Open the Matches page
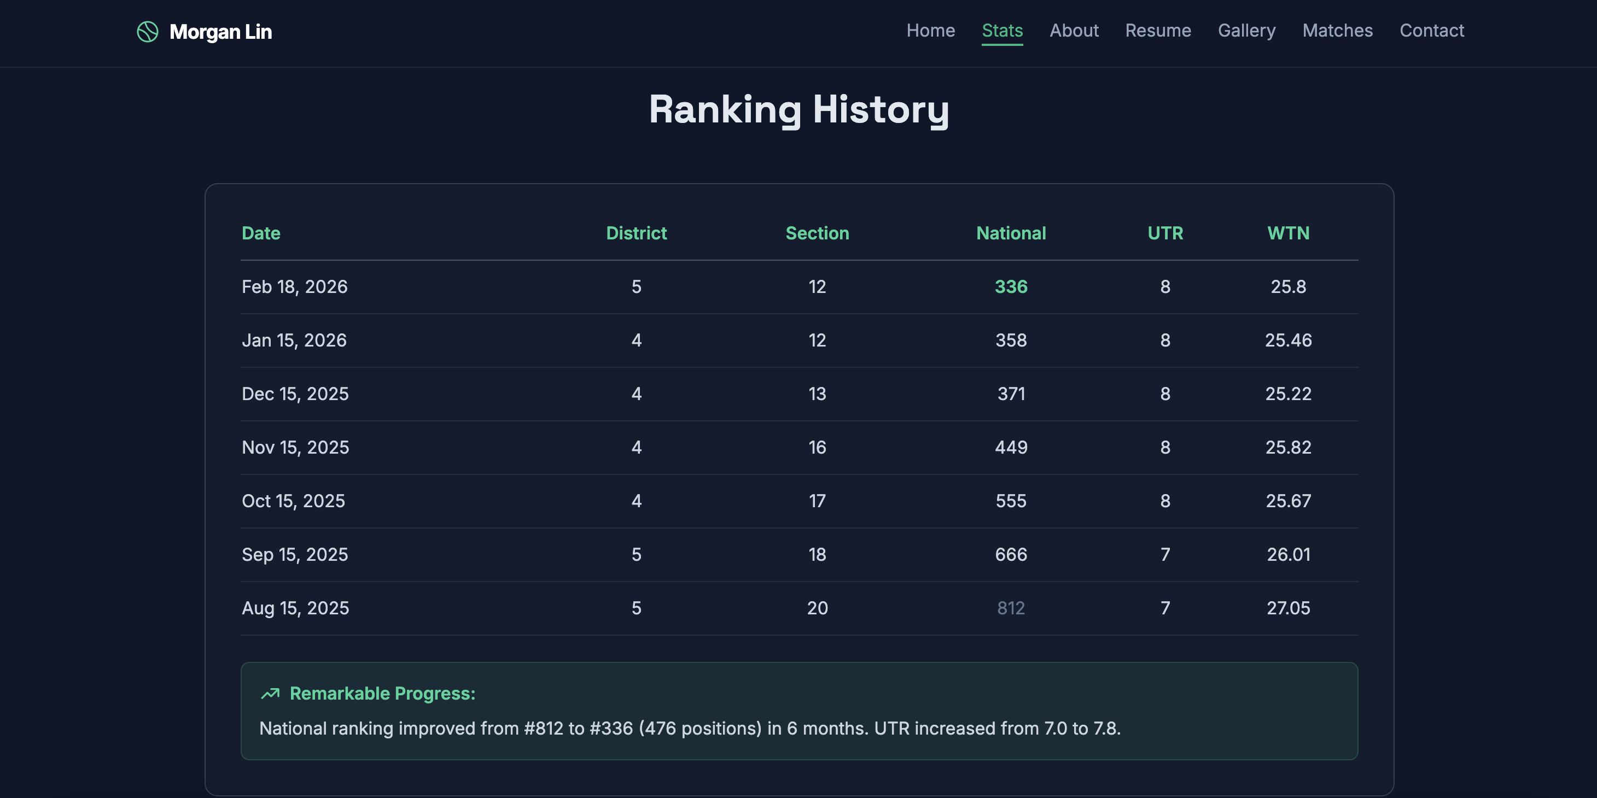 point(1337,31)
